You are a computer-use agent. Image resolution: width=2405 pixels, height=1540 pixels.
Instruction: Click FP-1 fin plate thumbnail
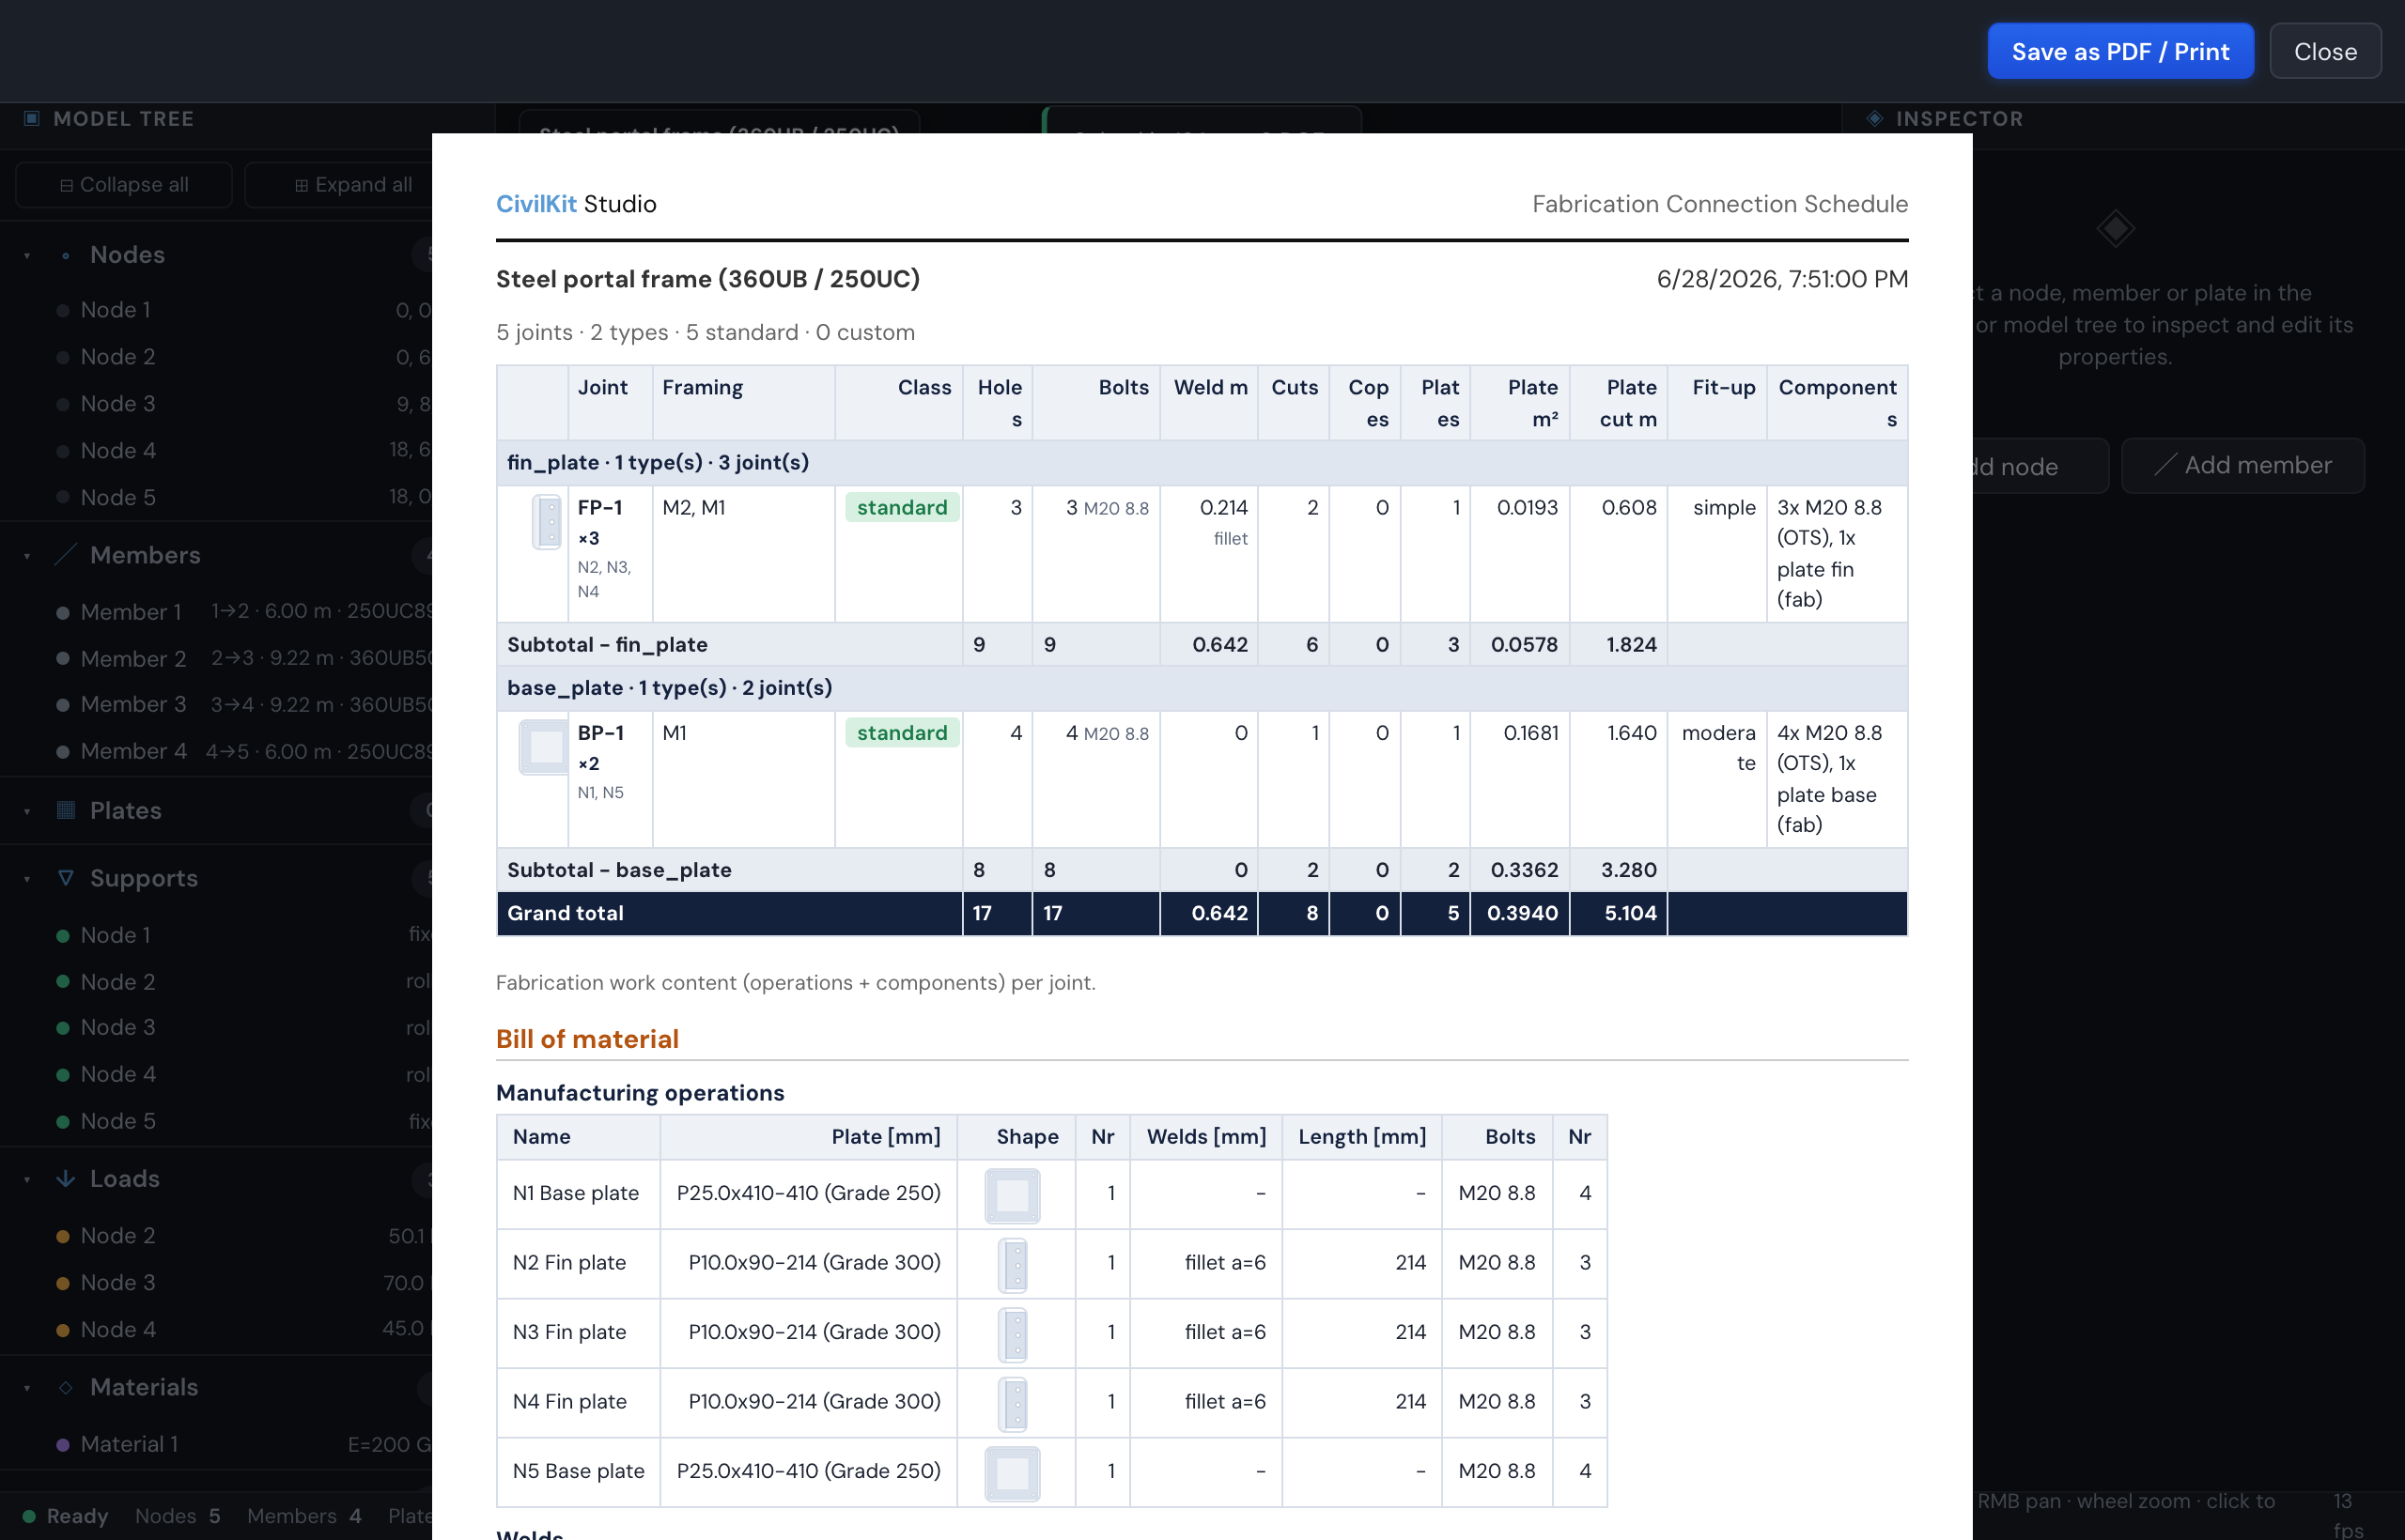click(547, 522)
